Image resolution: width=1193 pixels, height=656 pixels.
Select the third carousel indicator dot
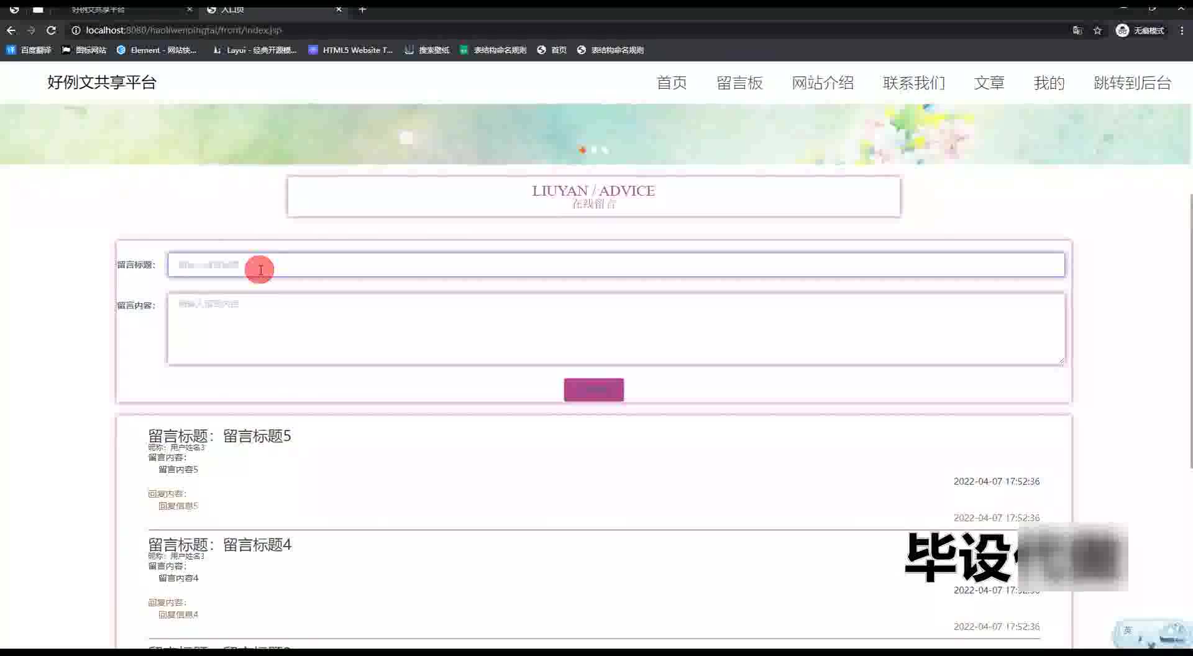pyautogui.click(x=605, y=150)
